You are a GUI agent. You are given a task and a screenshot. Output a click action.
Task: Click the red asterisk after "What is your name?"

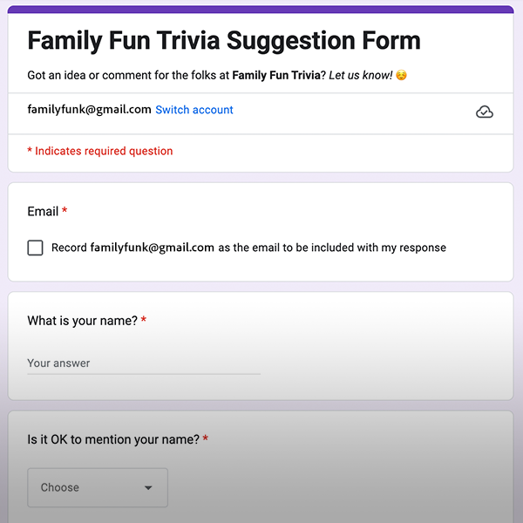(144, 320)
